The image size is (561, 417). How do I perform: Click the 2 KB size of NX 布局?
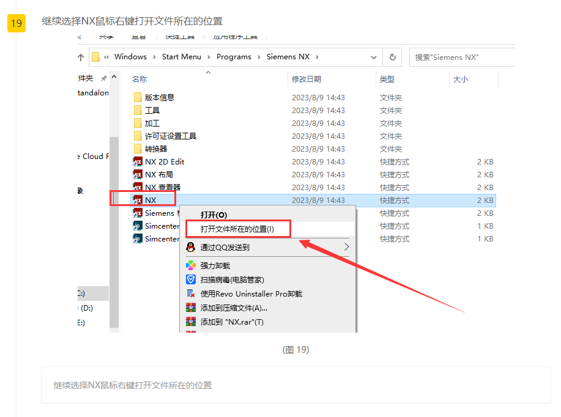pyautogui.click(x=485, y=174)
